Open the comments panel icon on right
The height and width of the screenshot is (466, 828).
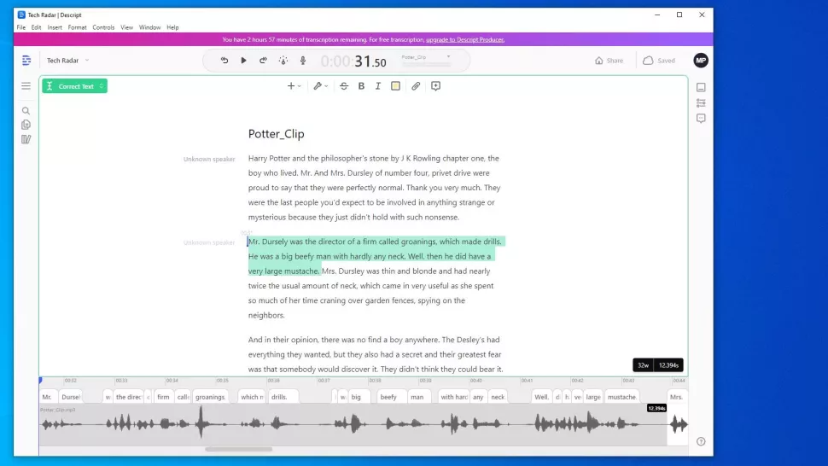pyautogui.click(x=701, y=119)
